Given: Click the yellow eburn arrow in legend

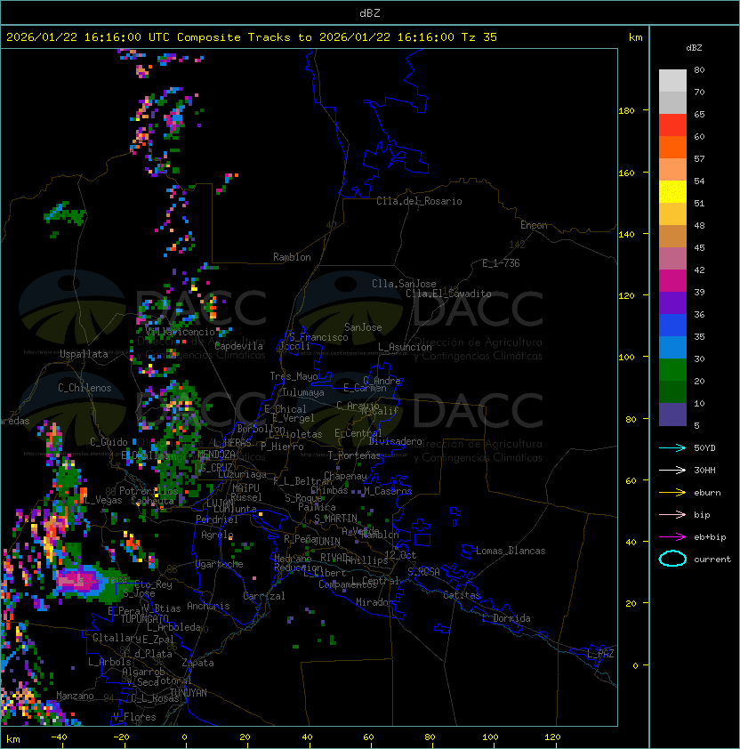Looking at the screenshot, I should [672, 493].
